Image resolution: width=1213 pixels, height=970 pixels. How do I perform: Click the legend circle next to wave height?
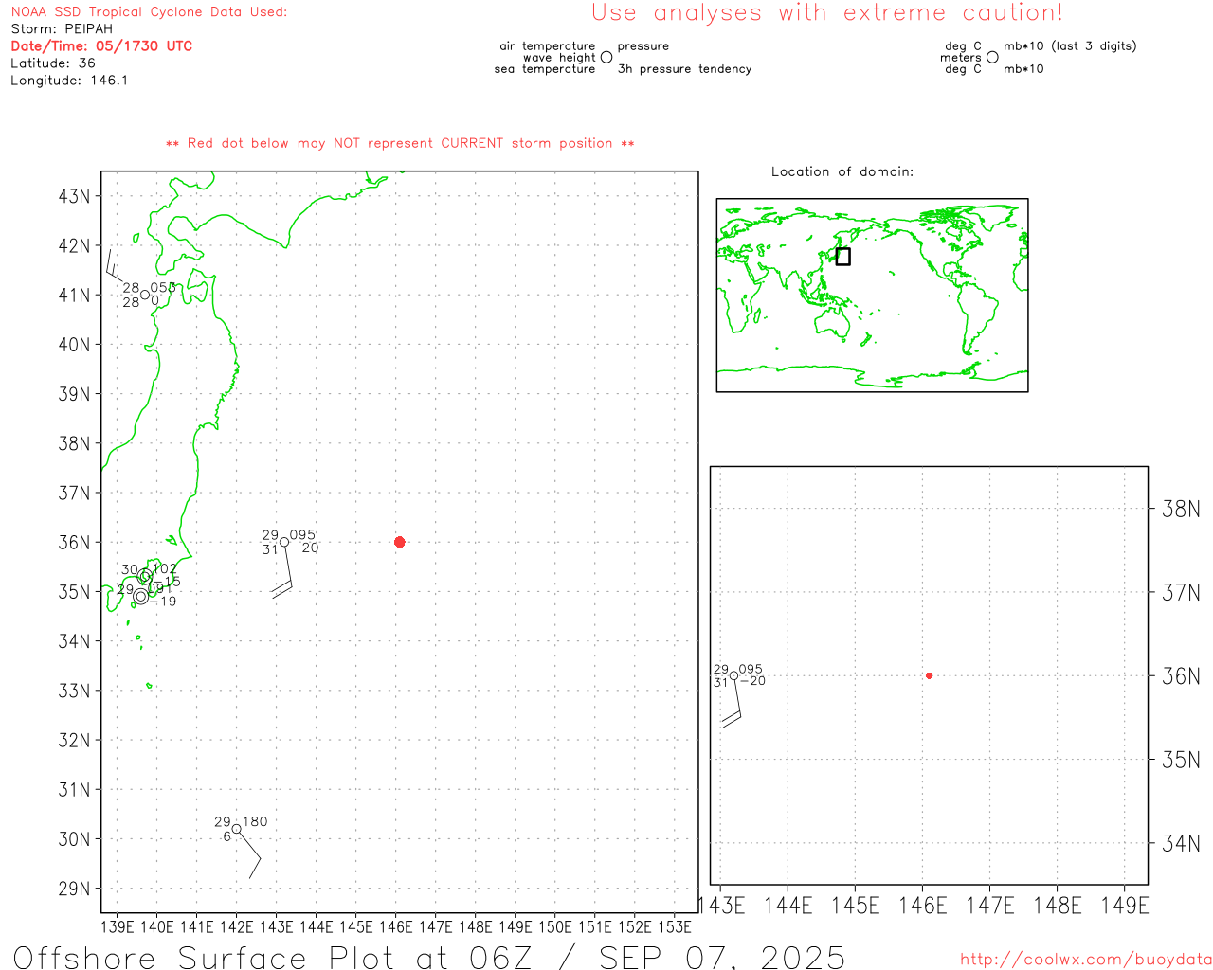(x=606, y=57)
